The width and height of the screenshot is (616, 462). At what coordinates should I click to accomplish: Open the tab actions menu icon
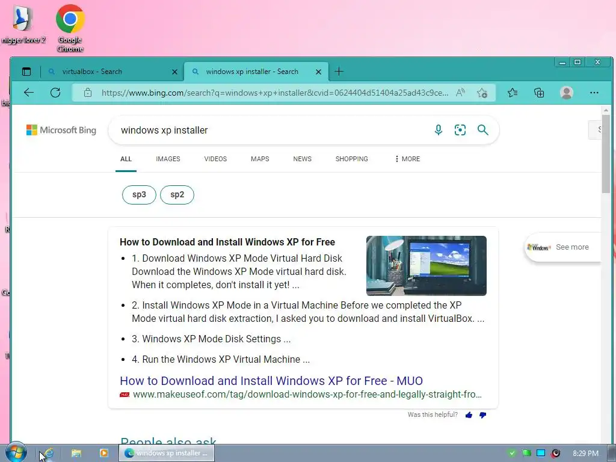coord(26,72)
